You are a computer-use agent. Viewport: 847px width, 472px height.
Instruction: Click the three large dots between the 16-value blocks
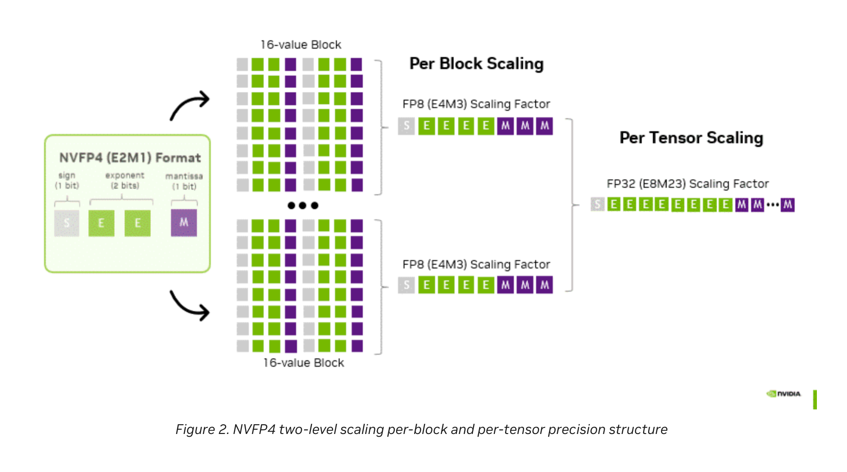tap(303, 205)
